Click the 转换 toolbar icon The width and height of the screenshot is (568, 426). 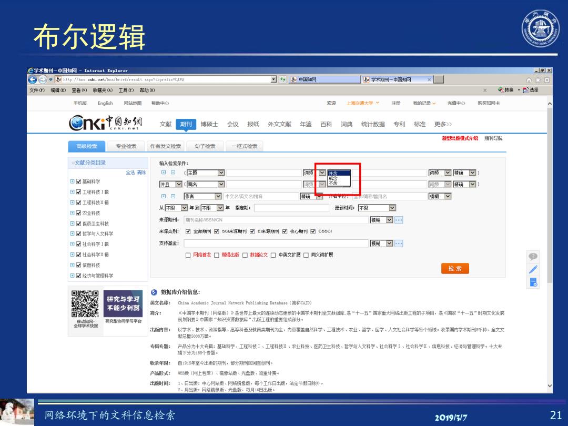pos(506,90)
